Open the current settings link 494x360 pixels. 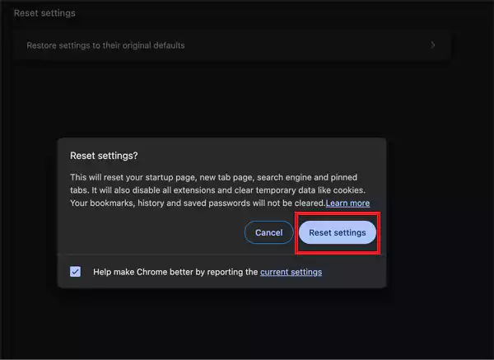291,272
